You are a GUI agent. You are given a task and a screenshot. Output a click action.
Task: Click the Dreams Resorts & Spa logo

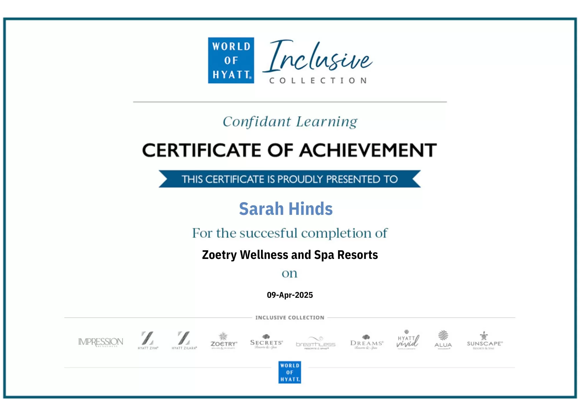click(366, 341)
